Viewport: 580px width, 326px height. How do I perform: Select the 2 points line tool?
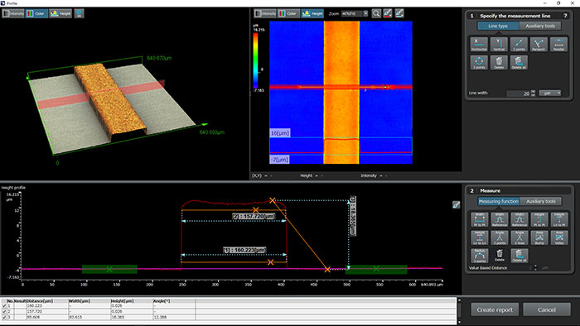[519, 45]
